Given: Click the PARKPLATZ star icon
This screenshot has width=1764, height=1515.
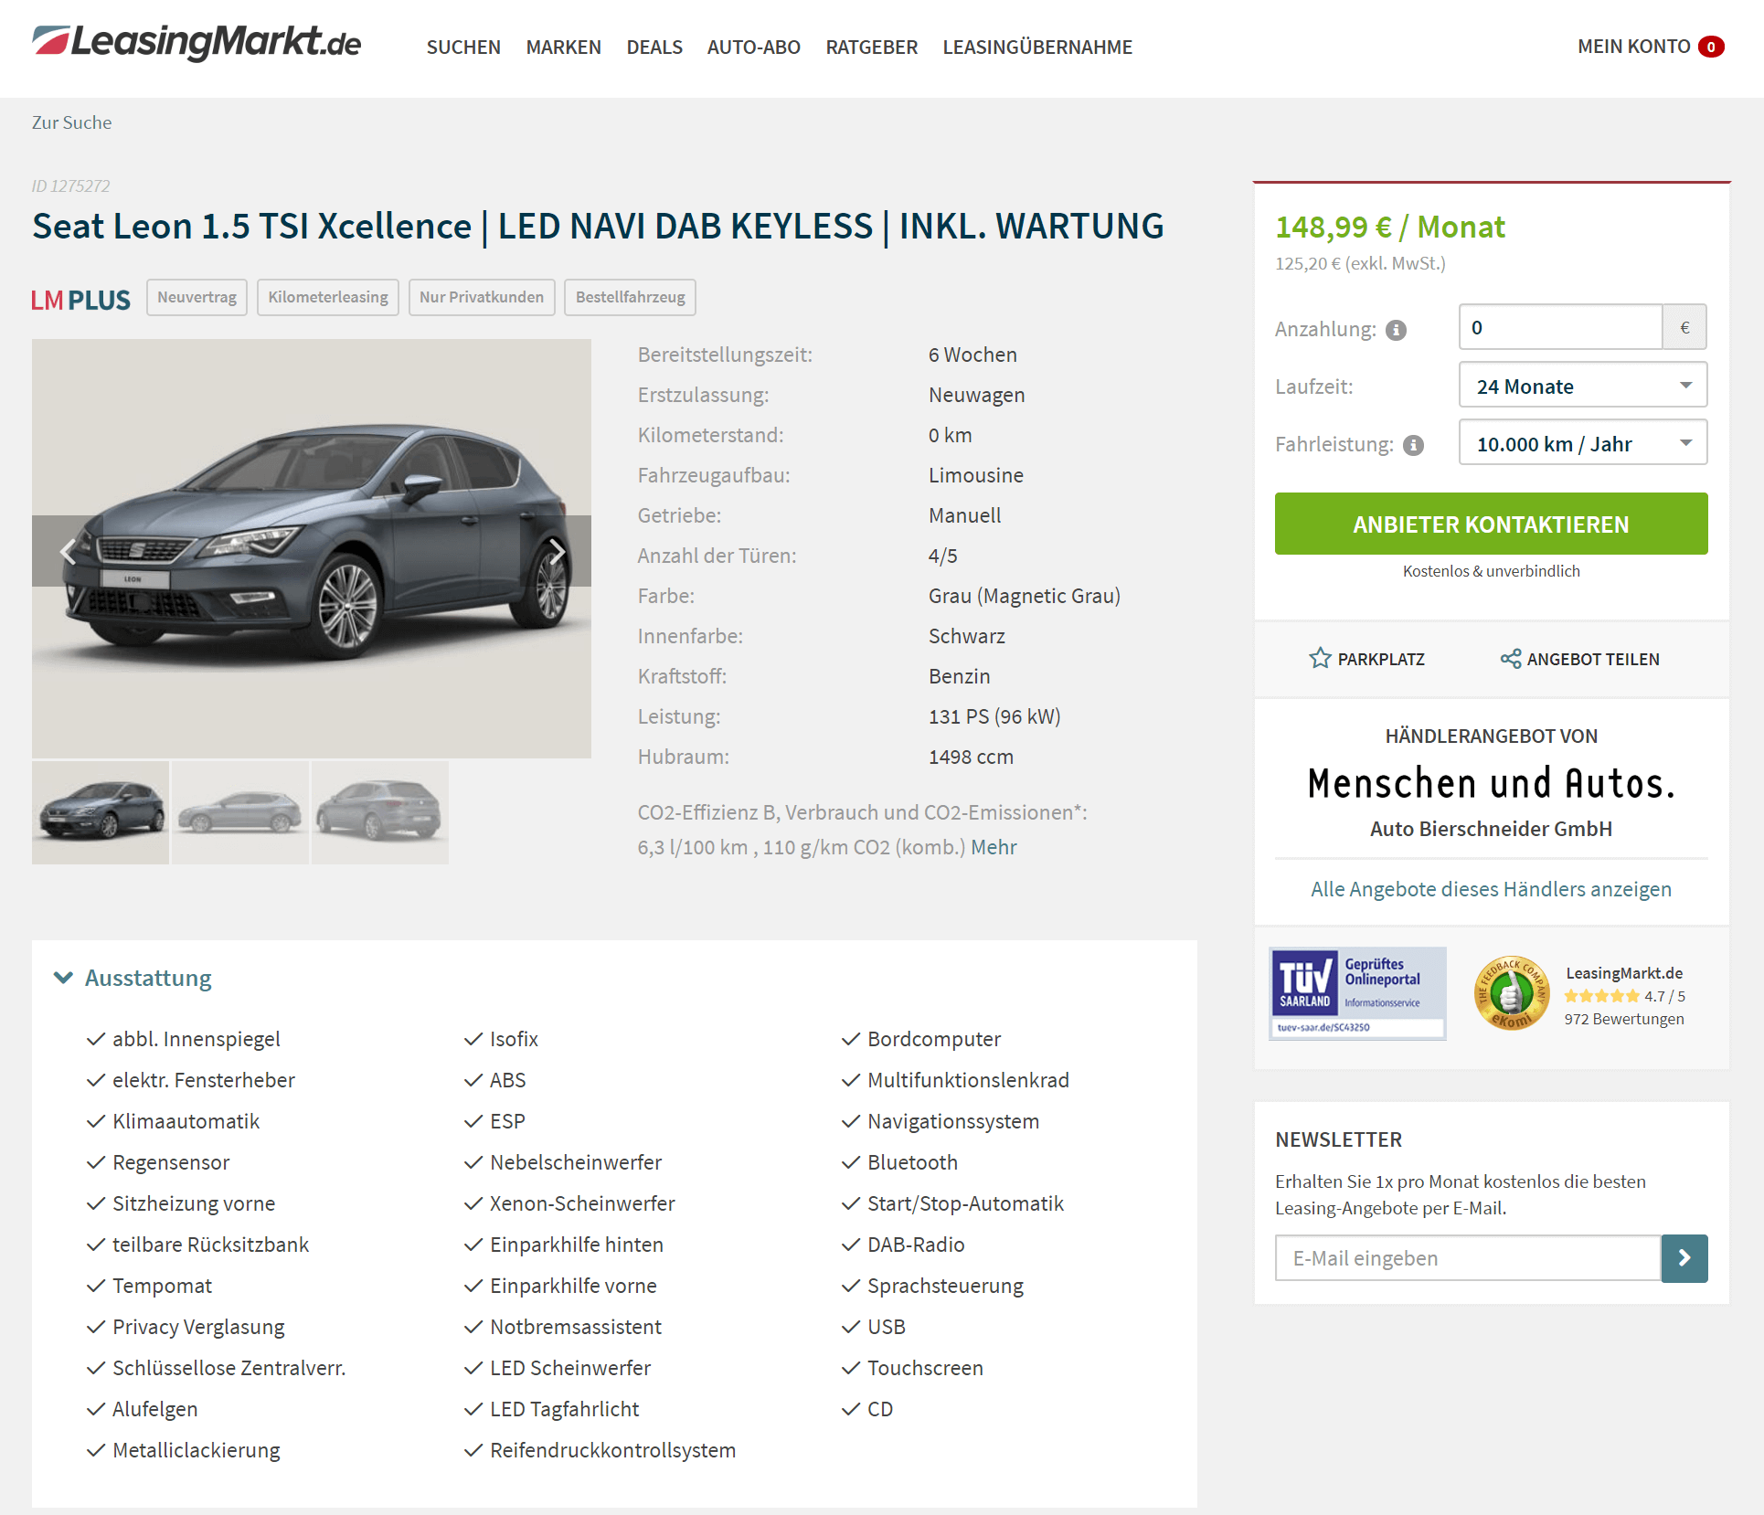Looking at the screenshot, I should point(1320,658).
